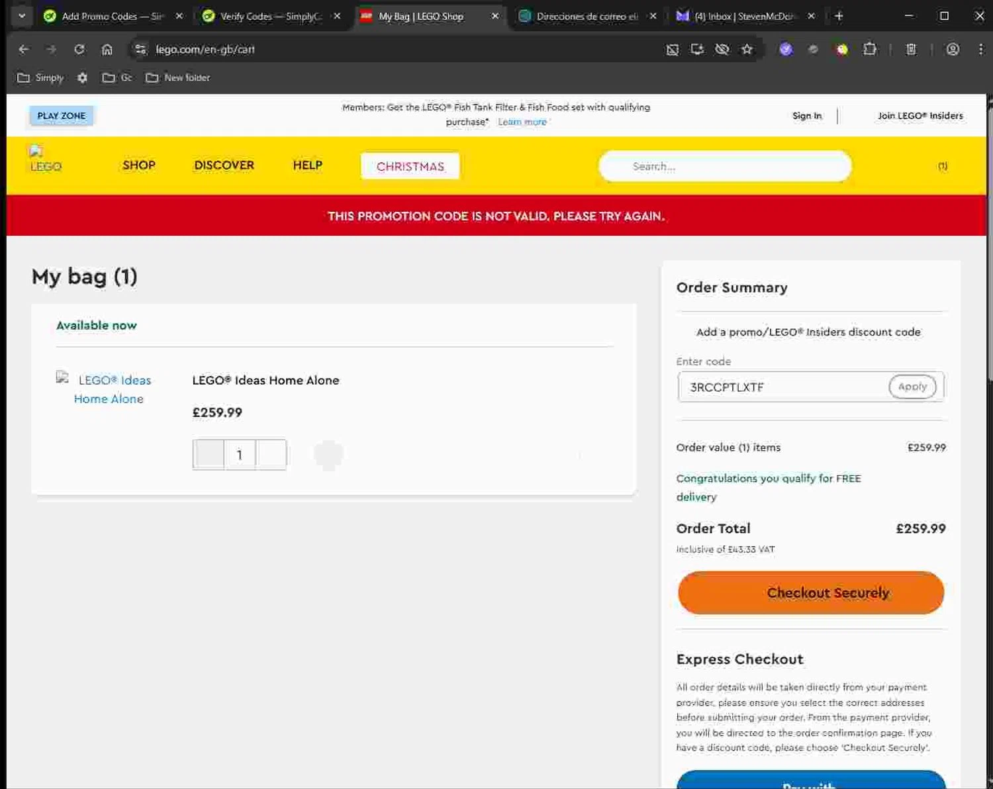The width and height of the screenshot is (993, 789).
Task: Expand the tab search dropdown arrow
Action: point(22,16)
